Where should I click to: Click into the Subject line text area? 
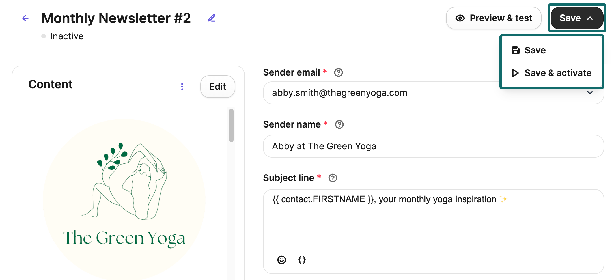click(433, 223)
